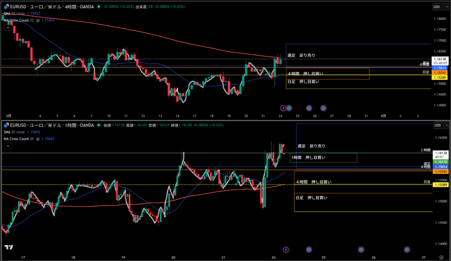This screenshot has width=451, height=261.
Task: Click the purple lightning event icon in the lower chart
Action: tap(286, 250)
